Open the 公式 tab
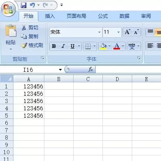 pos(103,16)
